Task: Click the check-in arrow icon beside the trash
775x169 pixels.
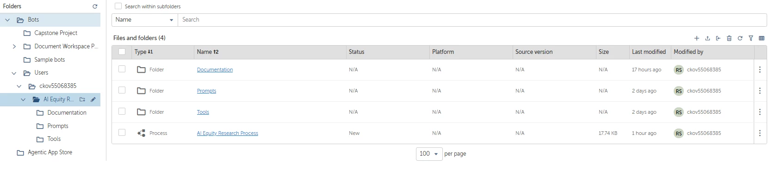Action: 718,38
